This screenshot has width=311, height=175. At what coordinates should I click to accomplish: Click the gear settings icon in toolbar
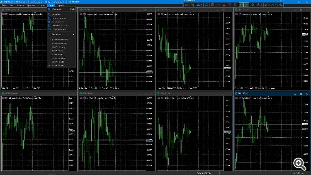(281, 5)
